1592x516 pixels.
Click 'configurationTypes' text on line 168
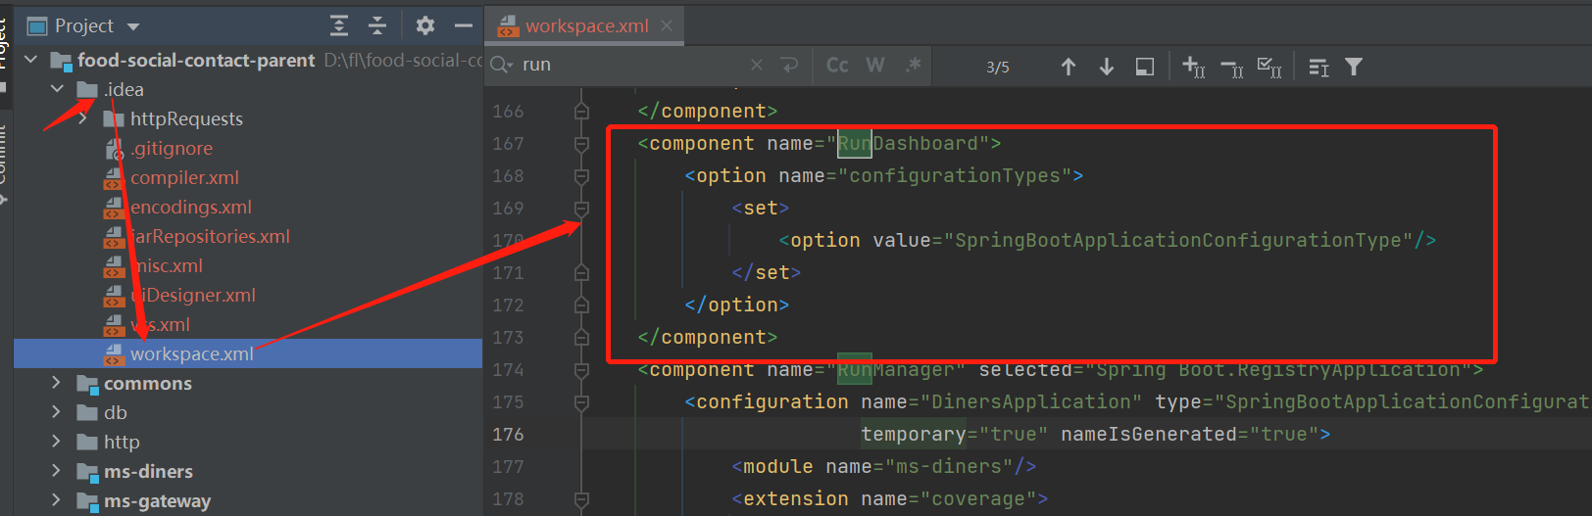click(x=955, y=176)
